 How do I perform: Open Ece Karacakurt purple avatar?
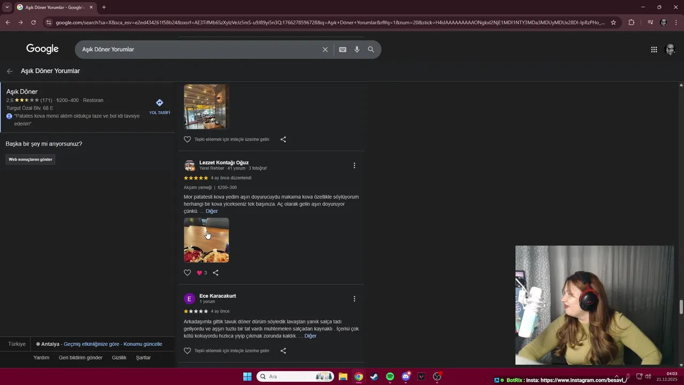(x=189, y=298)
